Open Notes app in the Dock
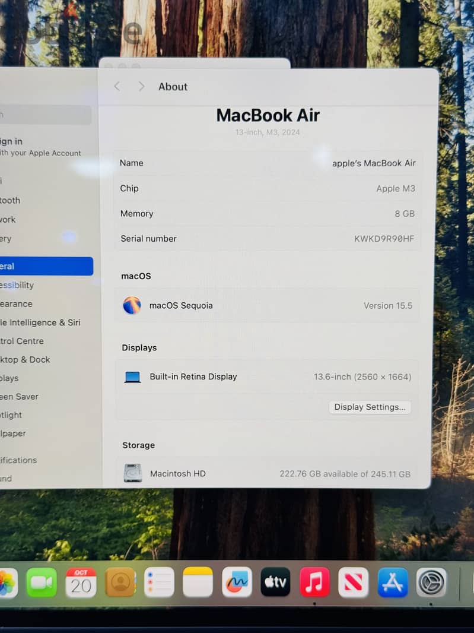 click(x=198, y=582)
